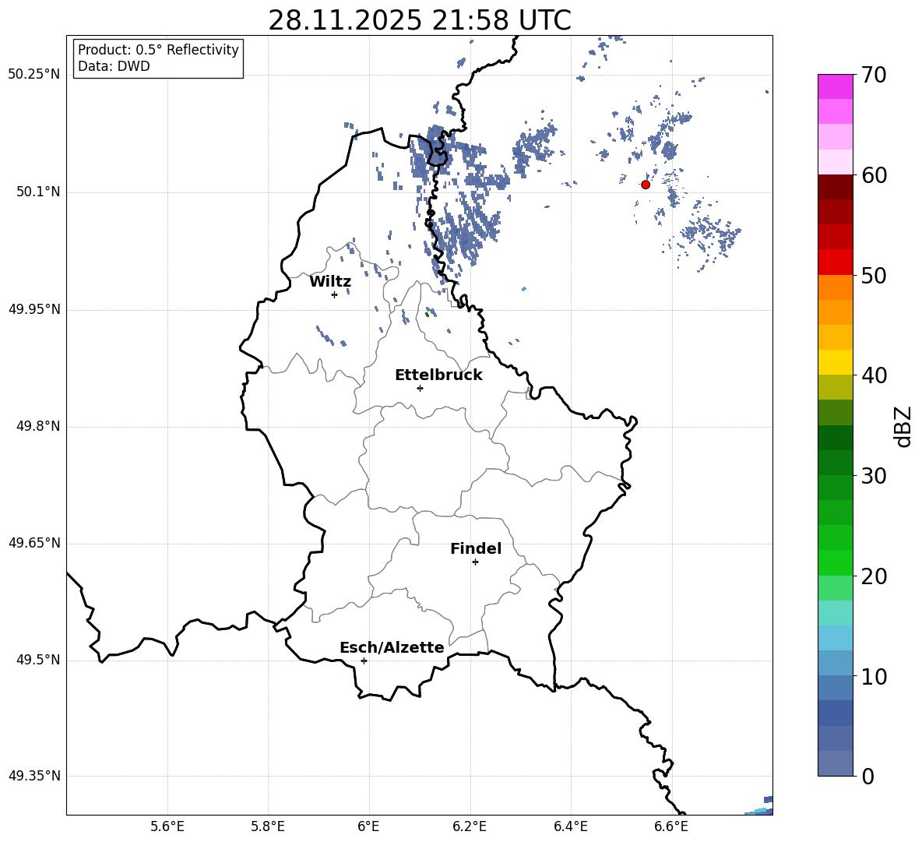The image size is (922, 842).
Task: Click the 50.1°N latitude label
Action: pyautogui.click(x=38, y=192)
